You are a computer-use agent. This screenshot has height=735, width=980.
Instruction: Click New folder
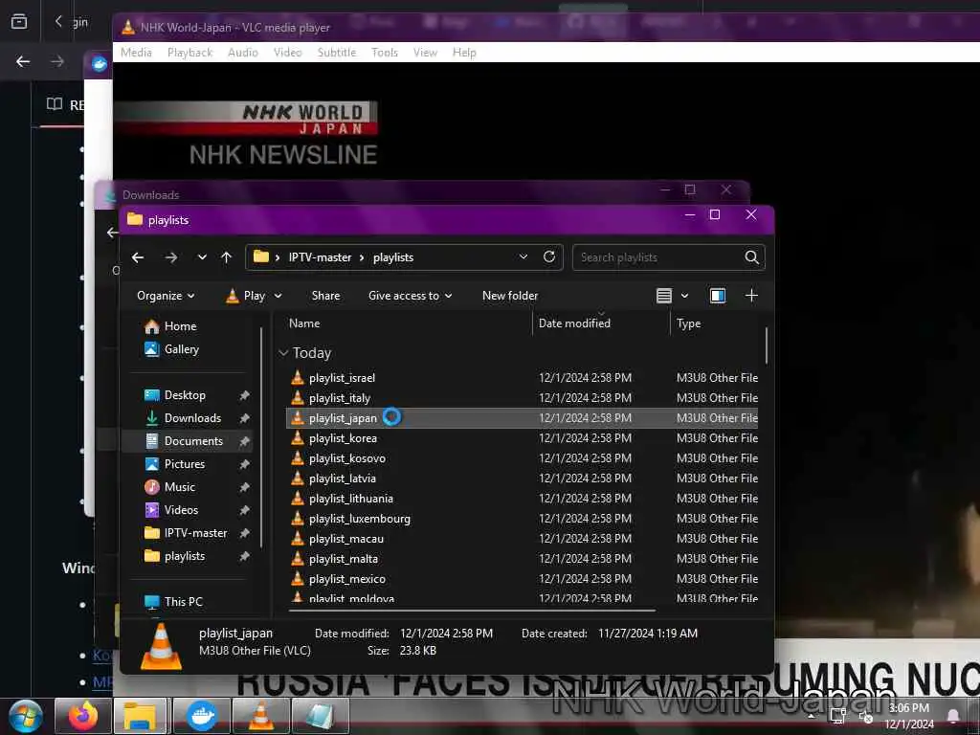[510, 296]
